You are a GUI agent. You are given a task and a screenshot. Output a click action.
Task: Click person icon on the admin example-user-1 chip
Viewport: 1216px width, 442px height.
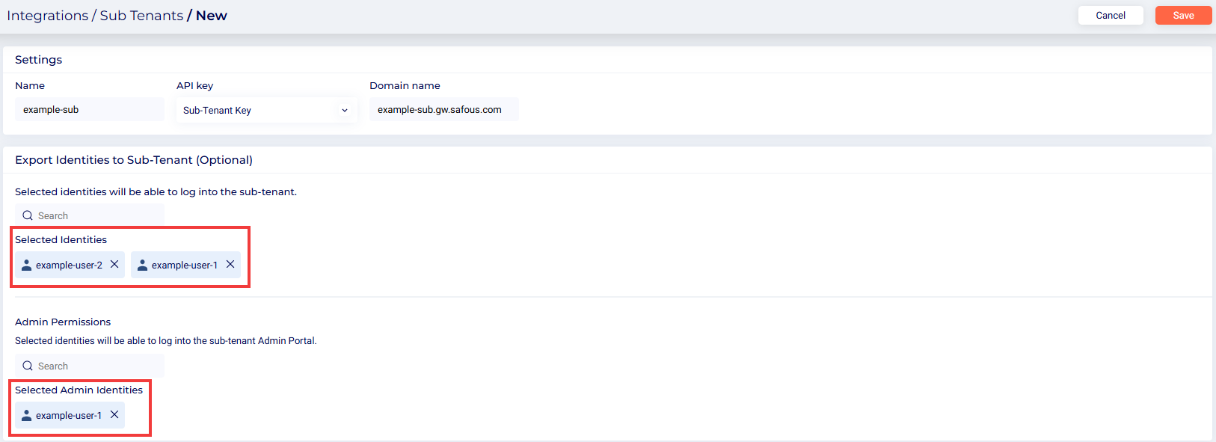[x=27, y=415]
